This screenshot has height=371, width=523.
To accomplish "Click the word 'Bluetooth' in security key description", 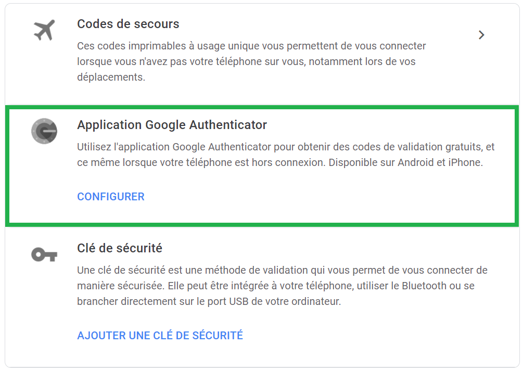I will [424, 286].
